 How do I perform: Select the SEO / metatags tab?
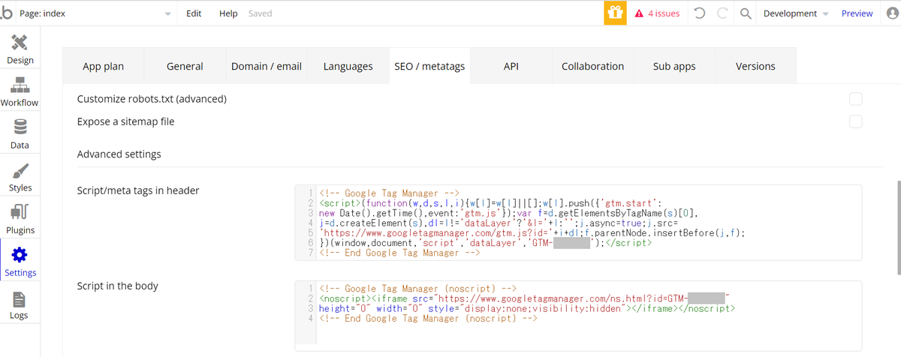tap(429, 66)
